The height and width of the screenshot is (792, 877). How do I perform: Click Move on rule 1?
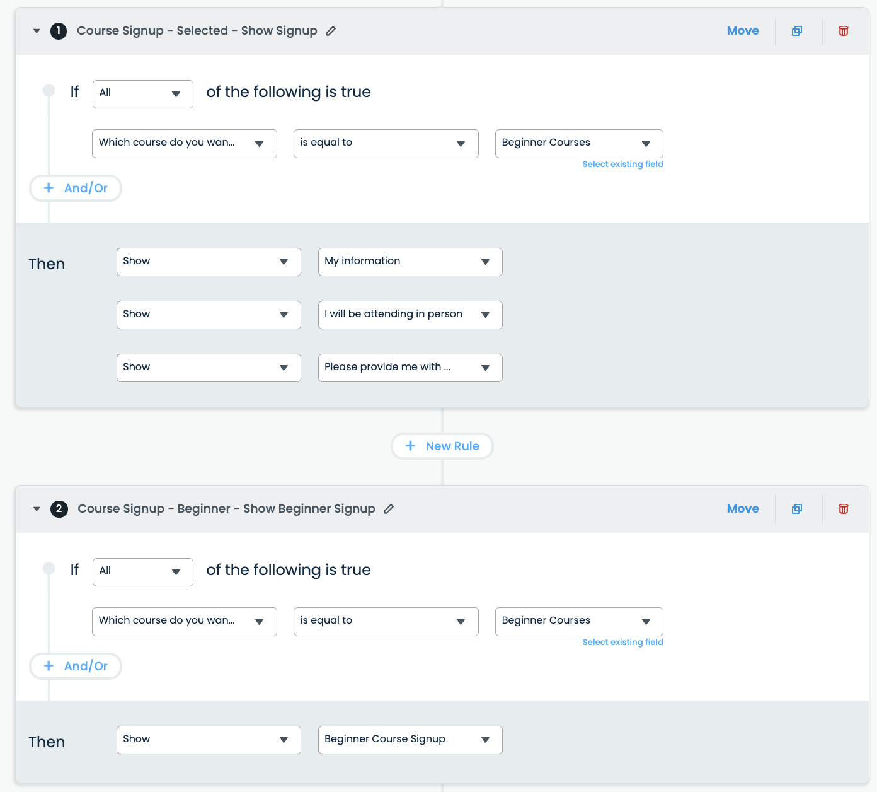(742, 31)
